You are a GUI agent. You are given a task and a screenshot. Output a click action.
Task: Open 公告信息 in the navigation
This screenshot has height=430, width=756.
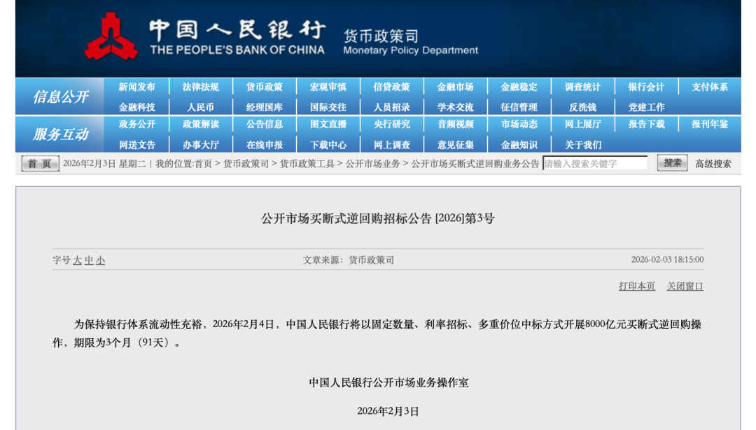264,124
